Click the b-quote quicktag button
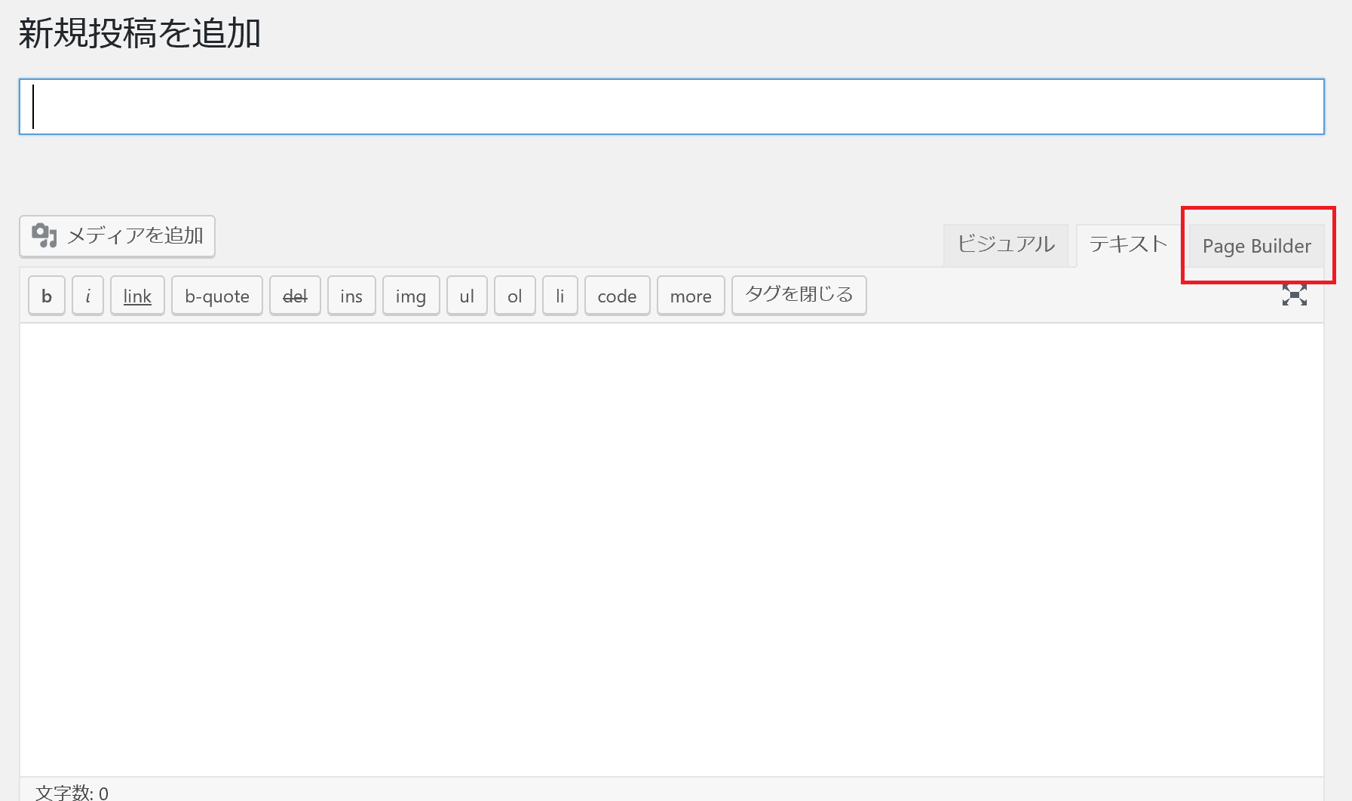 [217, 296]
